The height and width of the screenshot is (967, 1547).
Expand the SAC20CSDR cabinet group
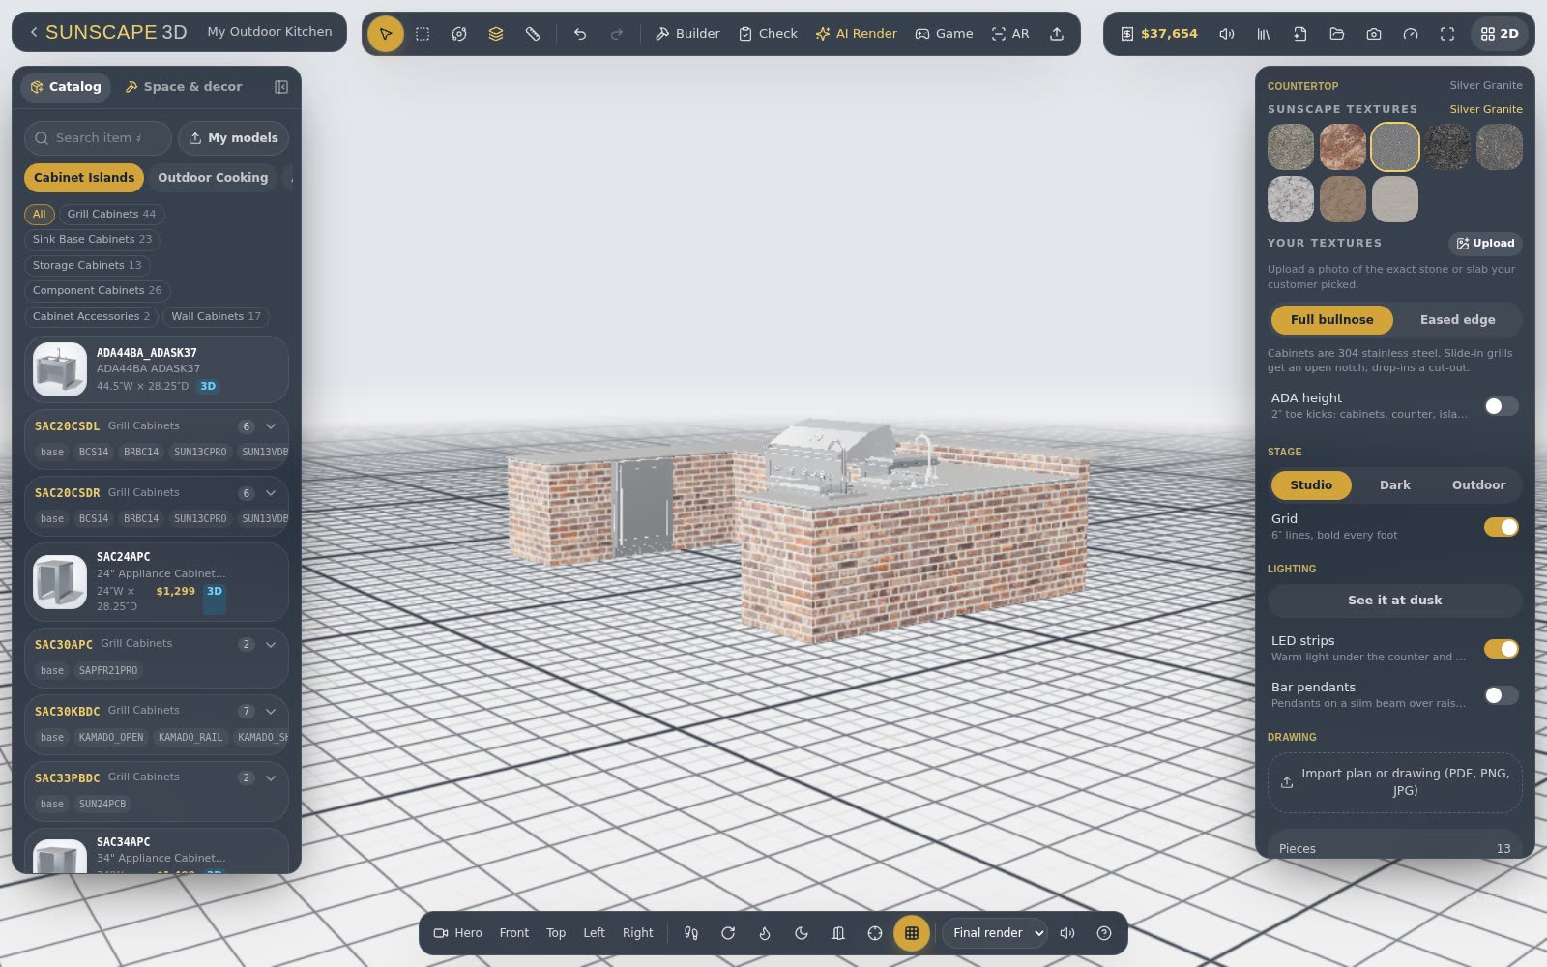pos(271,493)
